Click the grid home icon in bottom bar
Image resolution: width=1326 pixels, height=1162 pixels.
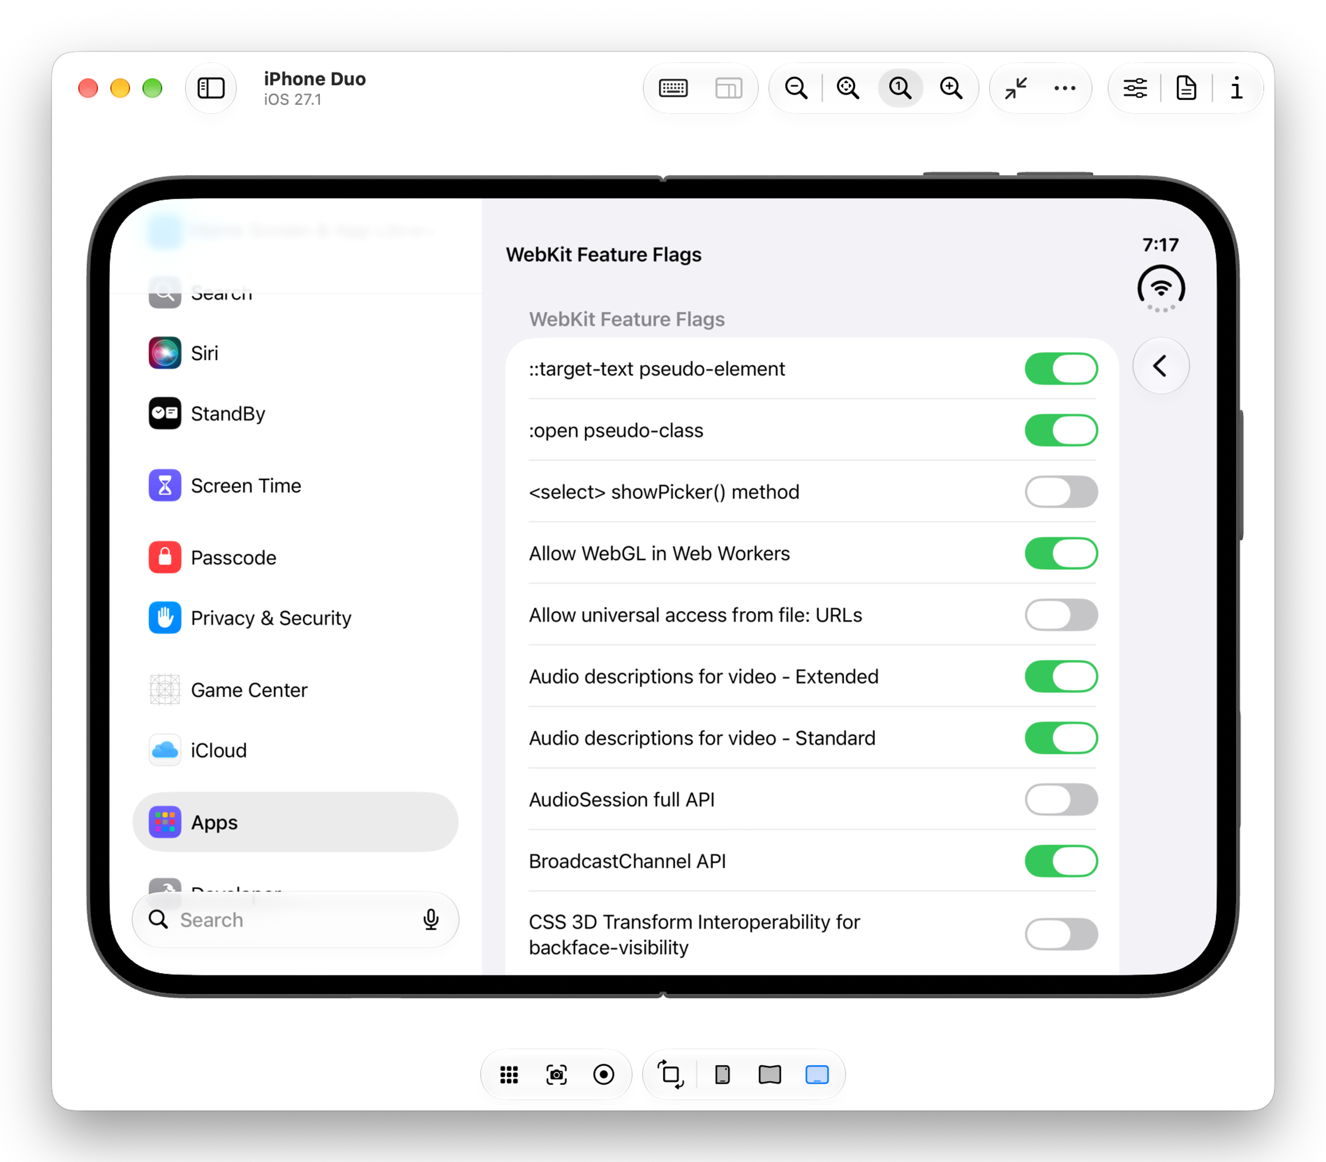pos(509,1074)
